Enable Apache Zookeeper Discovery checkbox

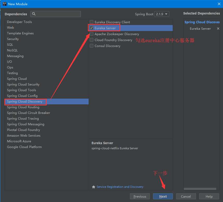(92, 34)
